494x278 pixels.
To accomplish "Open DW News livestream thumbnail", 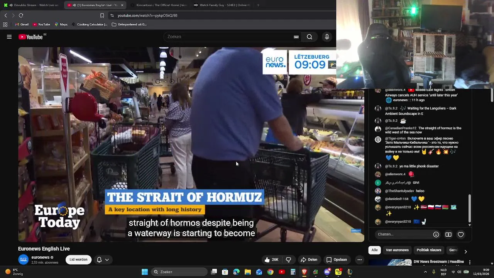I will tap(390, 263).
